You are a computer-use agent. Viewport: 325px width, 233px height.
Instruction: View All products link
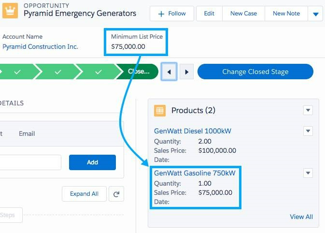pyautogui.click(x=301, y=217)
